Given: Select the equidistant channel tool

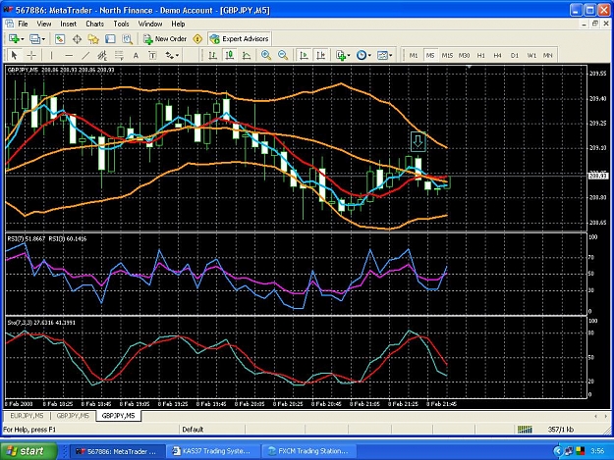Looking at the screenshot, I should [102, 55].
